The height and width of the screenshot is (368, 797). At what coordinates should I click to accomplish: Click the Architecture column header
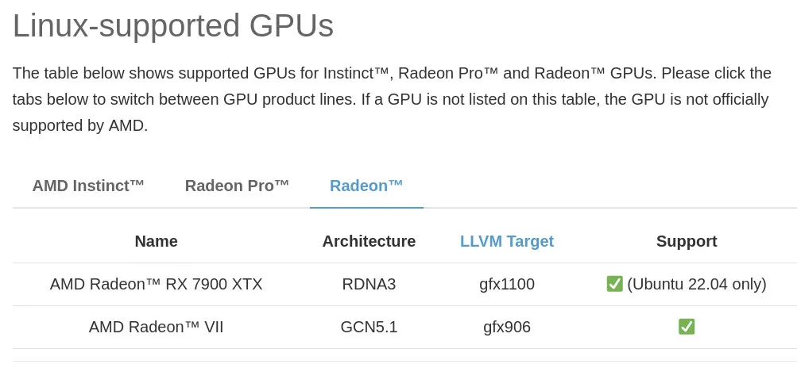(369, 241)
